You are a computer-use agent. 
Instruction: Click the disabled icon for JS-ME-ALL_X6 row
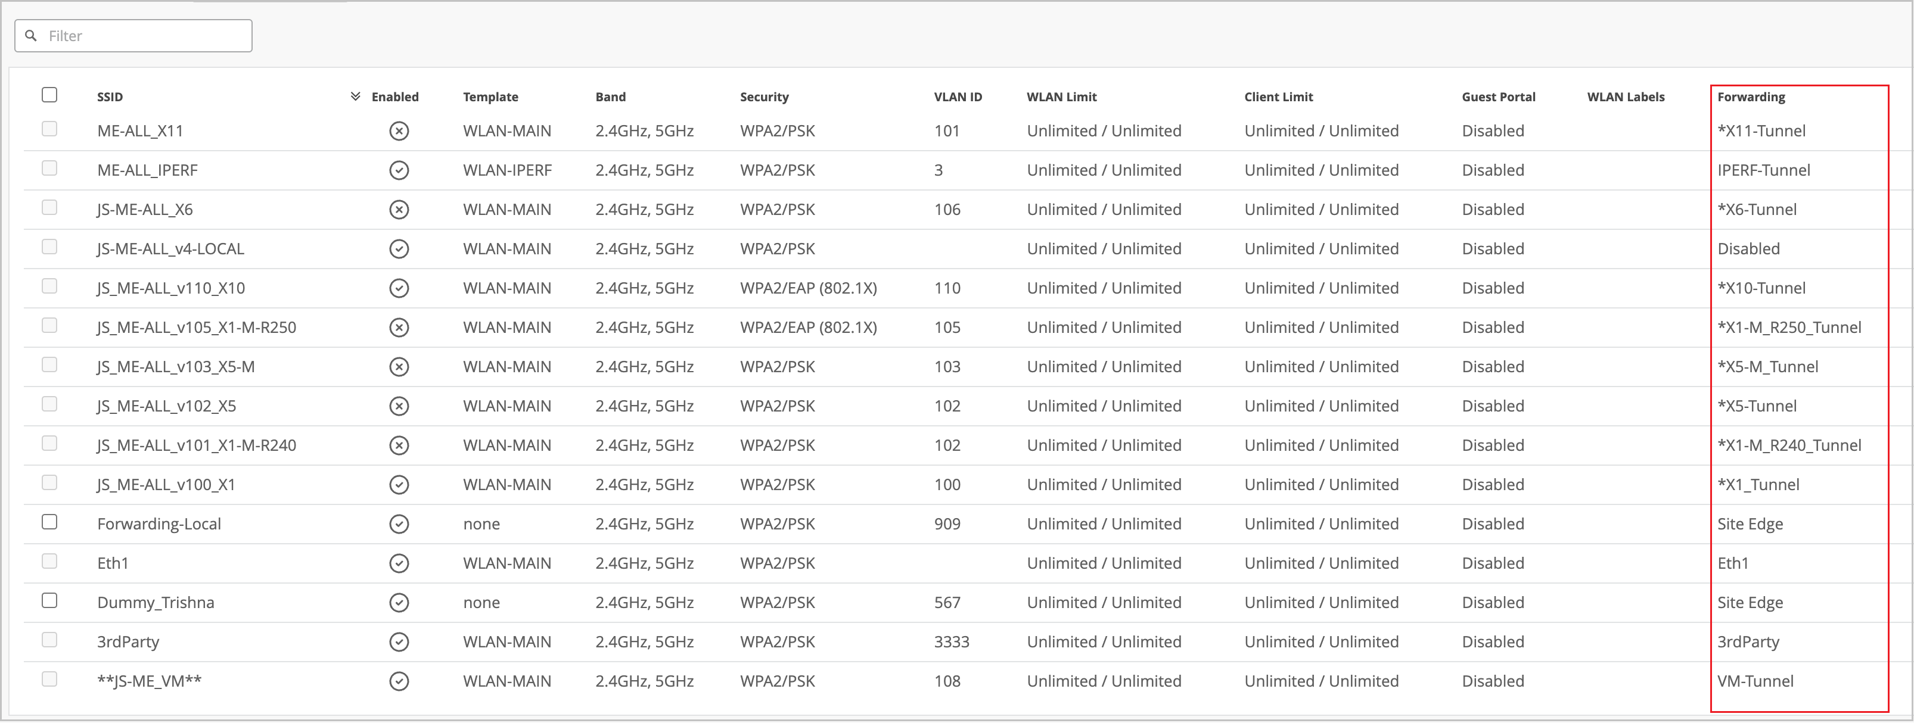pyautogui.click(x=399, y=210)
